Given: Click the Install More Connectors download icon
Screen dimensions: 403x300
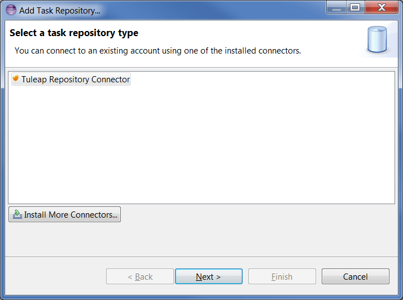Looking at the screenshot, I should tap(17, 214).
